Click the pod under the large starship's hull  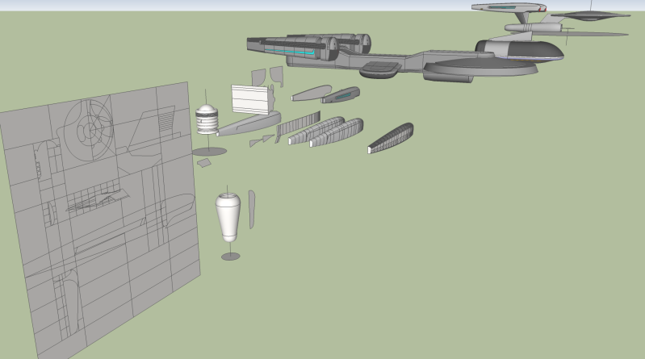(x=380, y=69)
